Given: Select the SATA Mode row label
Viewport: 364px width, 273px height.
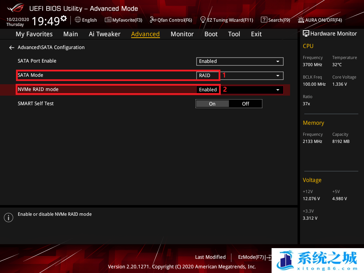Looking at the screenshot, I should (x=31, y=75).
